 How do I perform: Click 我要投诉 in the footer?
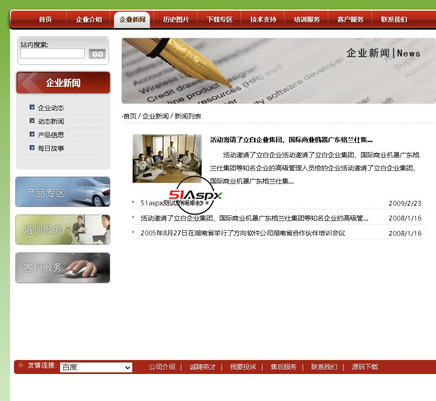(x=243, y=367)
